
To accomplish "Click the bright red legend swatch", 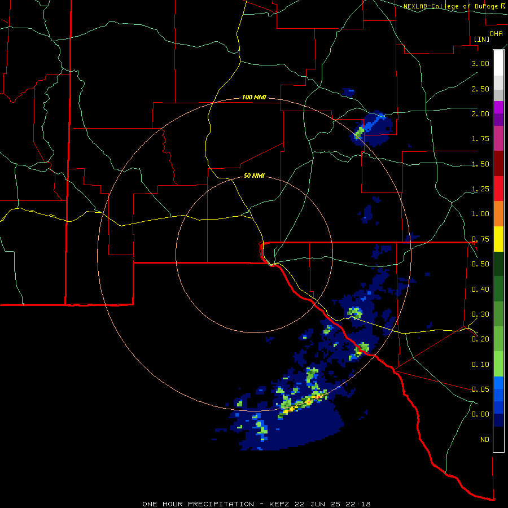I will tap(498, 189).
